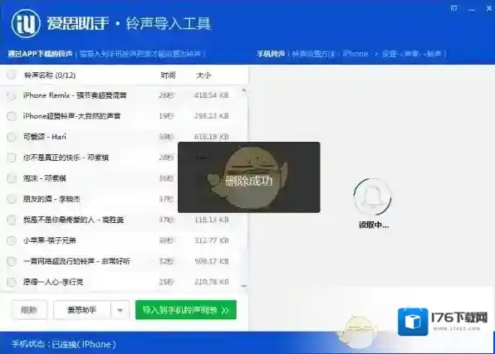Click the ringtone list scroll-down arrow

pos(244,286)
